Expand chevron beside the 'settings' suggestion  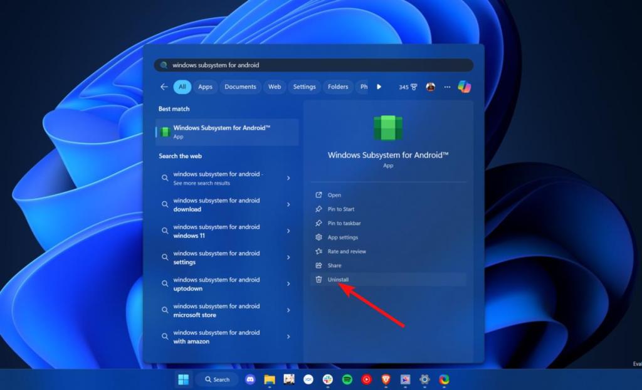coord(288,257)
